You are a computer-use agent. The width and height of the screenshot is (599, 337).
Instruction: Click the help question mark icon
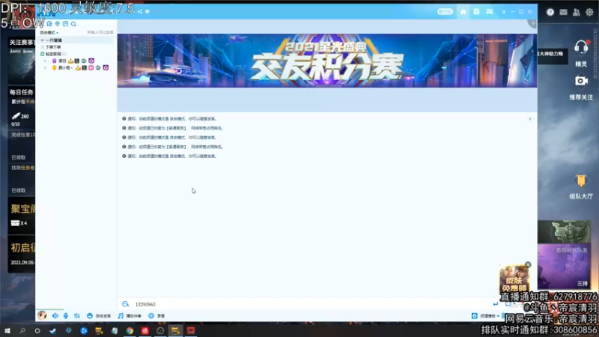[x=550, y=12]
